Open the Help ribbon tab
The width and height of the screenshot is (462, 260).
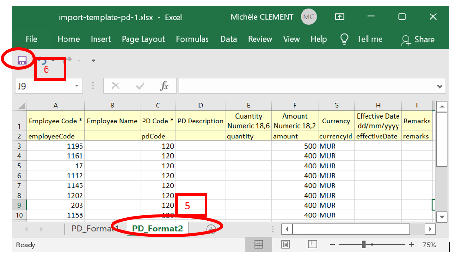pyautogui.click(x=319, y=39)
